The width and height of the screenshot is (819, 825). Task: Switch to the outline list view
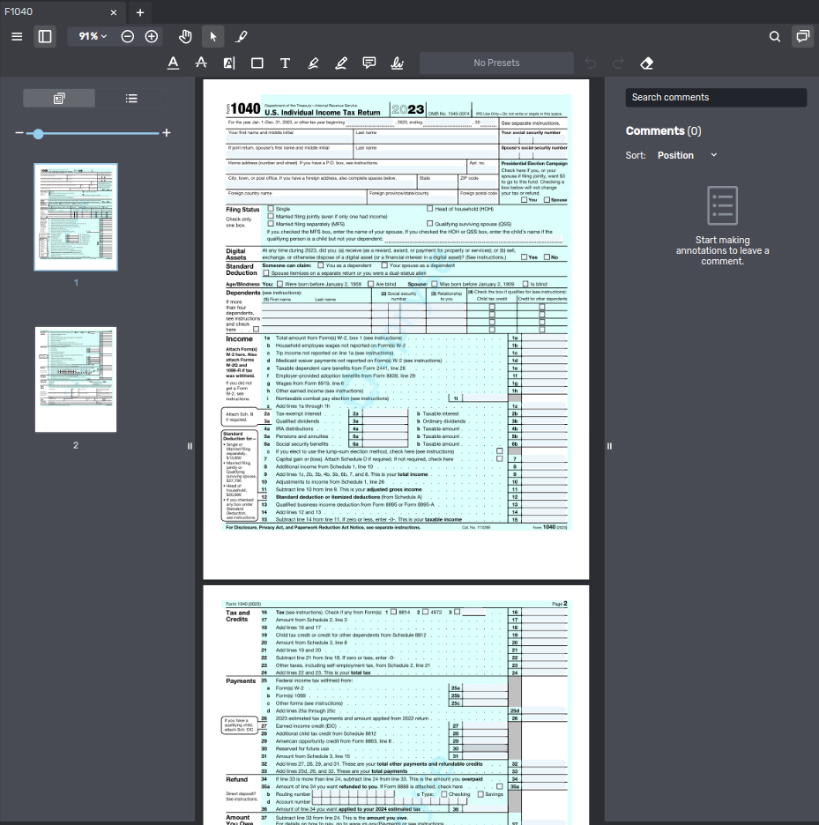point(130,98)
